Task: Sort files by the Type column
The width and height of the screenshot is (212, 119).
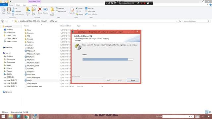Action: pos(79,26)
